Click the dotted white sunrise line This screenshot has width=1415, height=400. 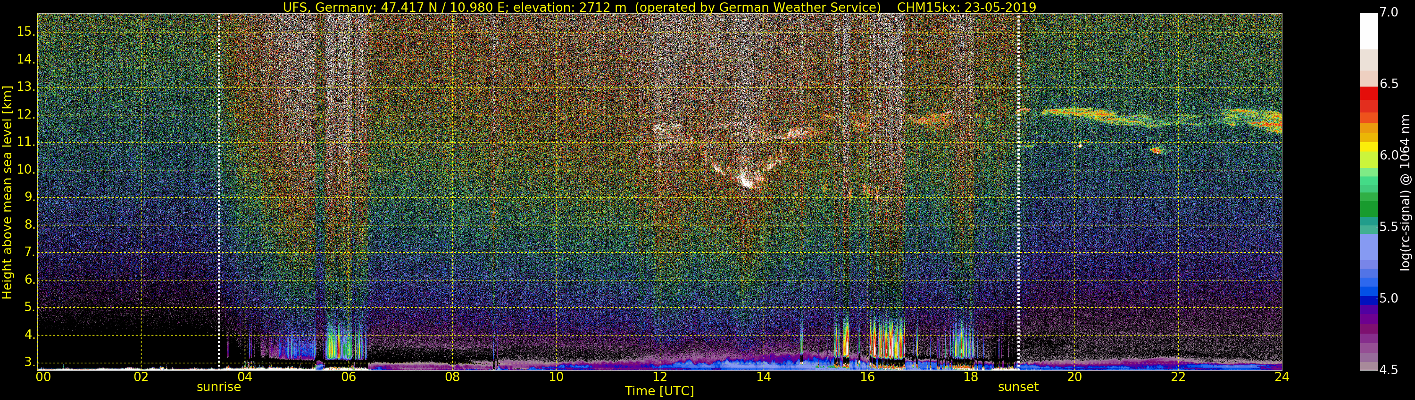click(219, 192)
